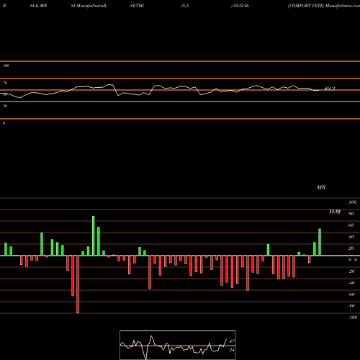Click the 24 value in the mini chart
The image size is (360, 360).
(232, 350)
